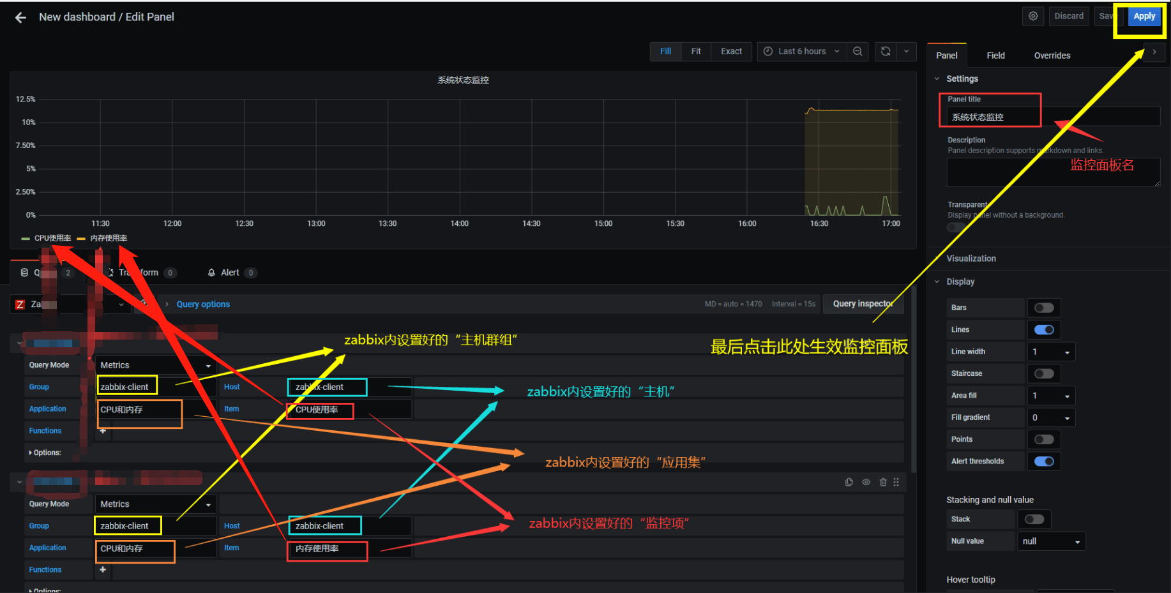Enable the Staircase switch
The width and height of the screenshot is (1171, 593).
1044,373
